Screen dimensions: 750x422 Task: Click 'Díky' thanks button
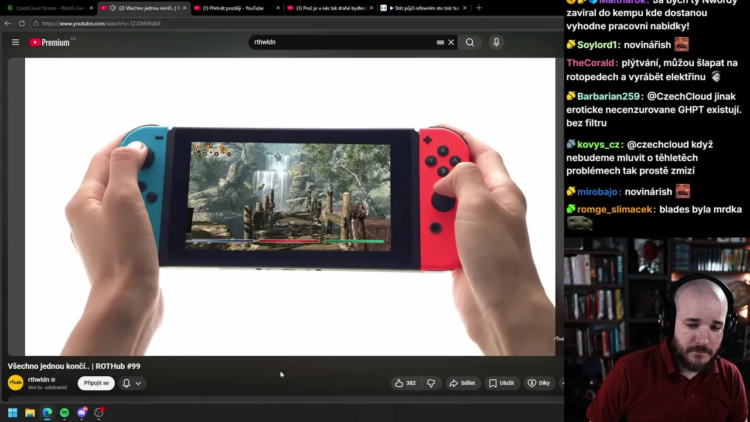pyautogui.click(x=539, y=383)
